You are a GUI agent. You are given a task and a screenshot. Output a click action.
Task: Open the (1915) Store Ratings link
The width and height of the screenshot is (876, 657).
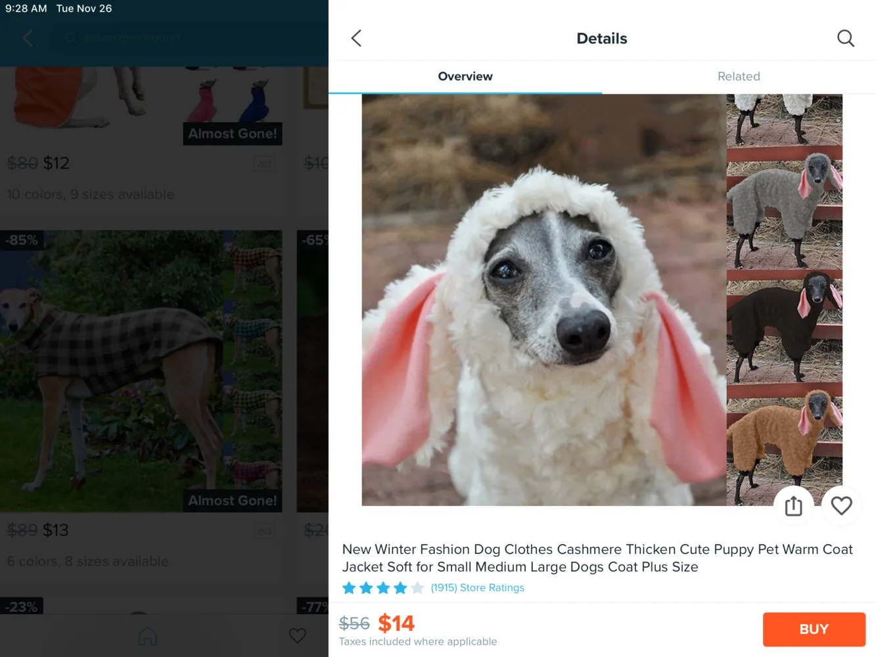(478, 587)
